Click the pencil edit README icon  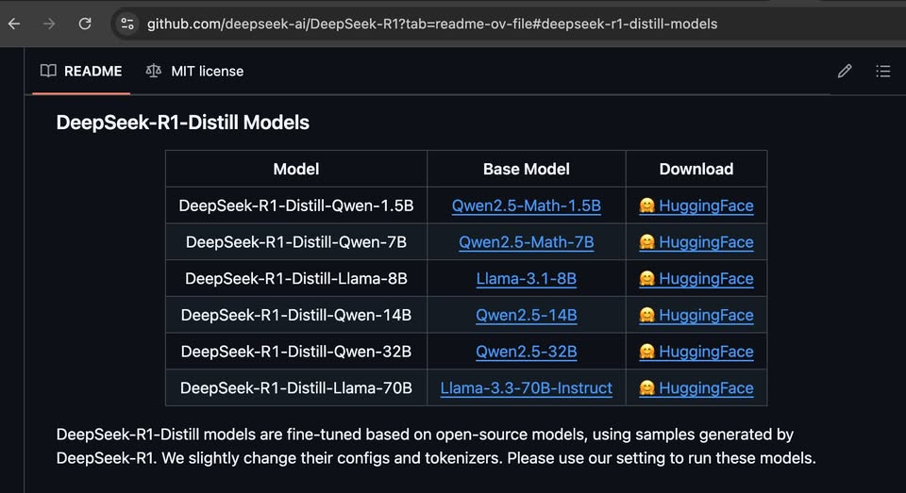point(845,71)
